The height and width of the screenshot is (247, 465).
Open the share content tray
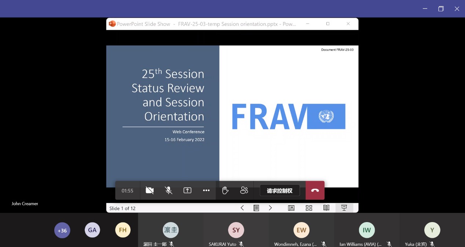(x=187, y=191)
